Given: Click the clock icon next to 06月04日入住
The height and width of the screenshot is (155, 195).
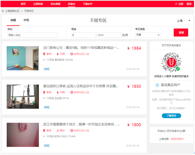Looking at the screenshot, I should tap(72, 92).
